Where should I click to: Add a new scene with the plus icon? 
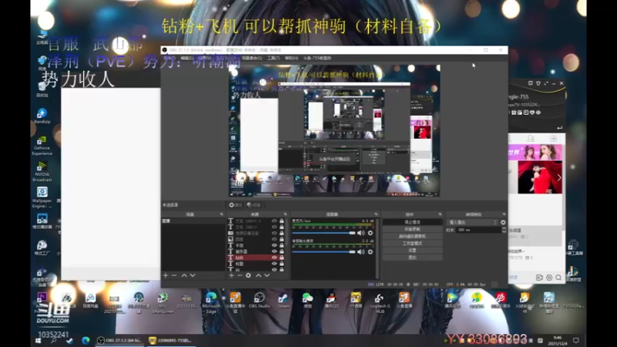(166, 275)
